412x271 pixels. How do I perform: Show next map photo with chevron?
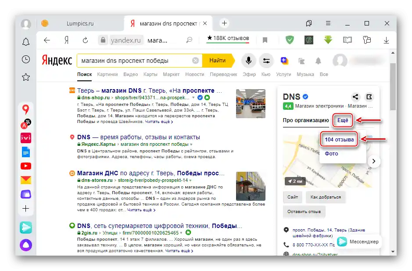point(374,161)
